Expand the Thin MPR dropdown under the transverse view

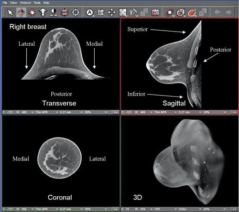(x=46, y=112)
